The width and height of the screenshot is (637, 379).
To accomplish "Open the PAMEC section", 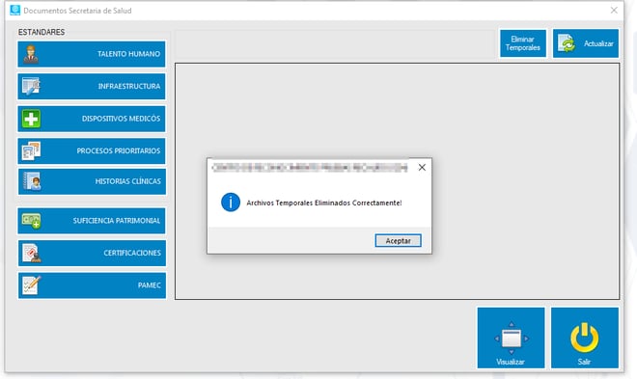I will pos(92,285).
